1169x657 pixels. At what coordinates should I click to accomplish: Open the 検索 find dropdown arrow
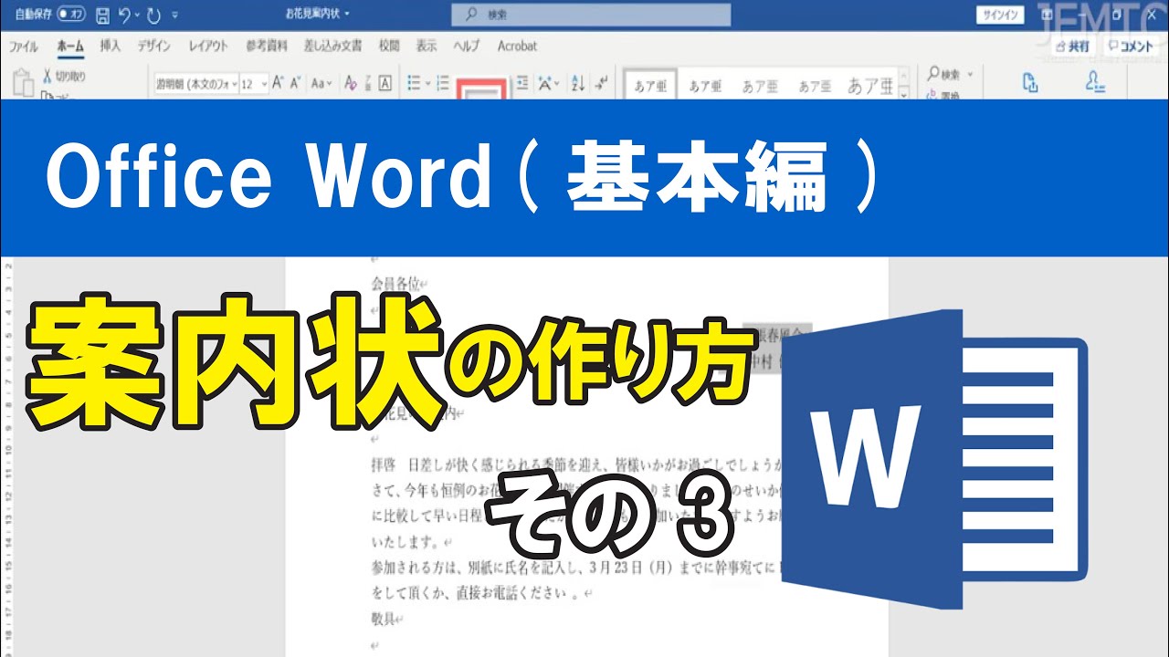pos(970,75)
